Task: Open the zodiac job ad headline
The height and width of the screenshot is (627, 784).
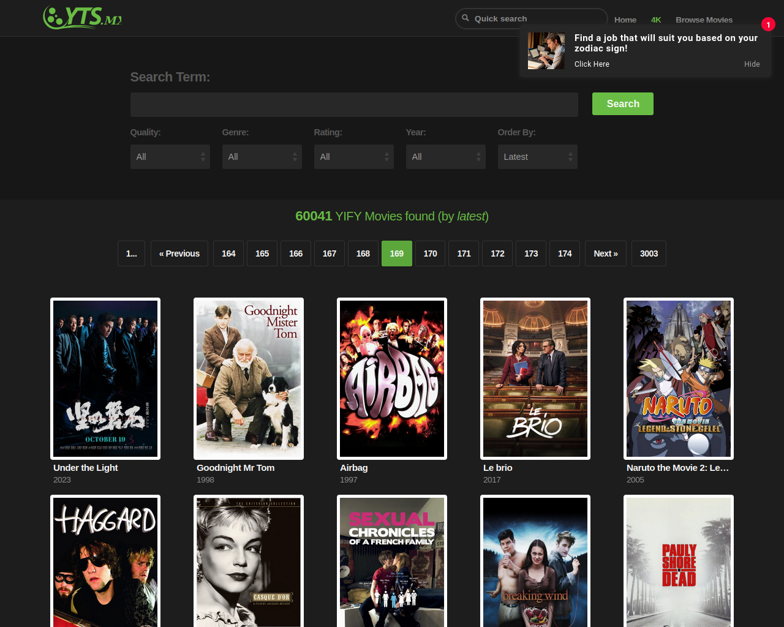Action: point(666,43)
